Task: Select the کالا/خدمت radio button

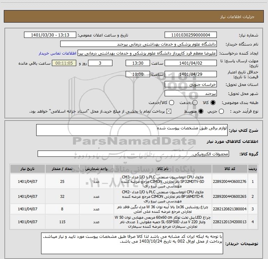Action: tap(172, 103)
